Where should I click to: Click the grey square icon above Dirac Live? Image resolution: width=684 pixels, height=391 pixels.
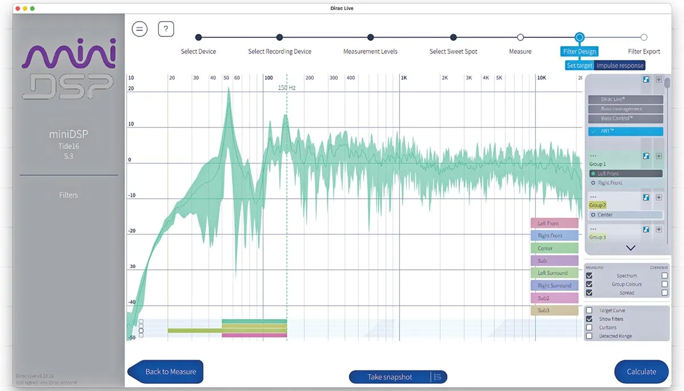click(x=659, y=80)
